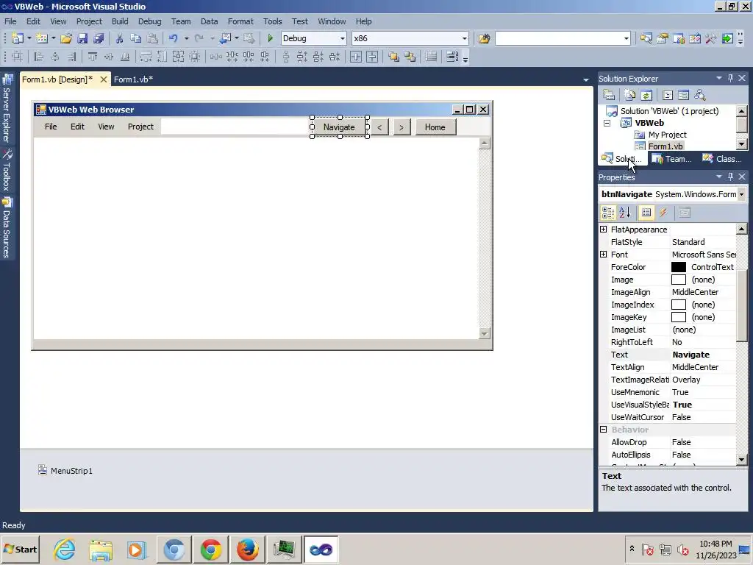This screenshot has width=753, height=565.
Task: Click Project in the form's menu strip
Action: (x=140, y=127)
